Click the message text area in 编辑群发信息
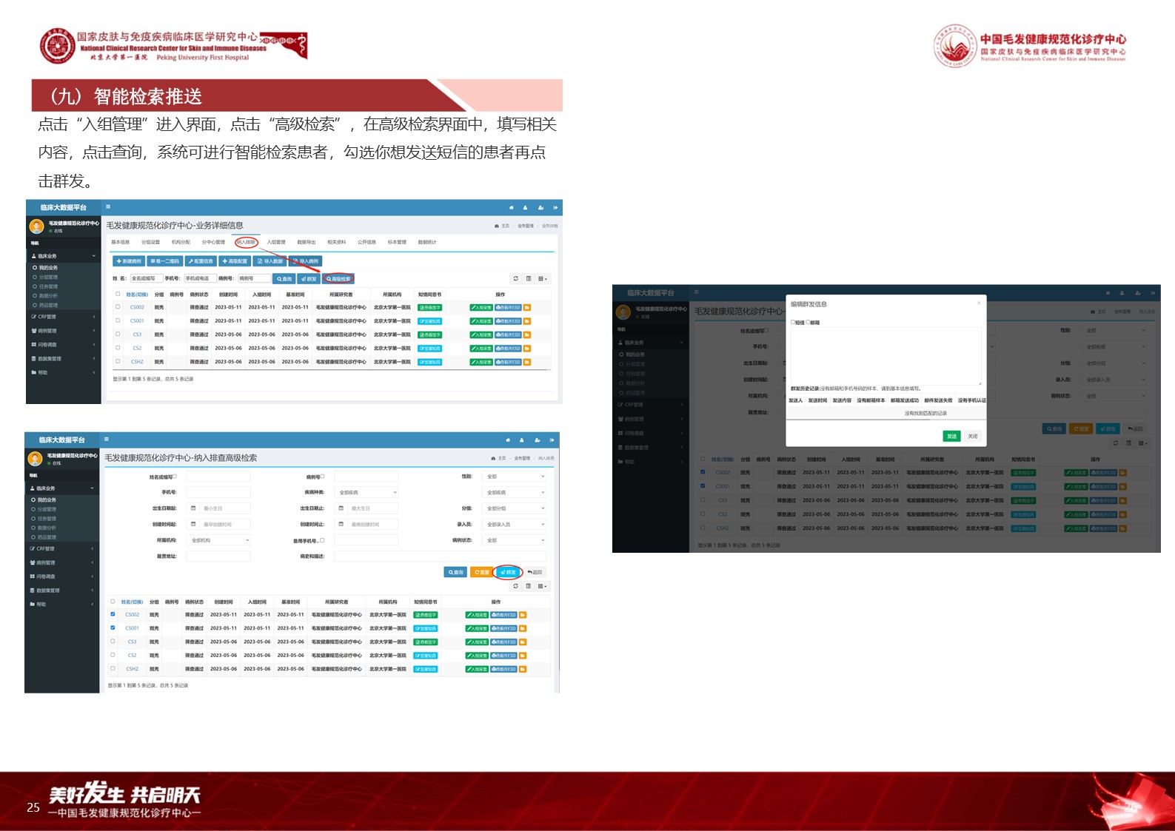Viewport: 1175px width, 831px height. click(886, 355)
